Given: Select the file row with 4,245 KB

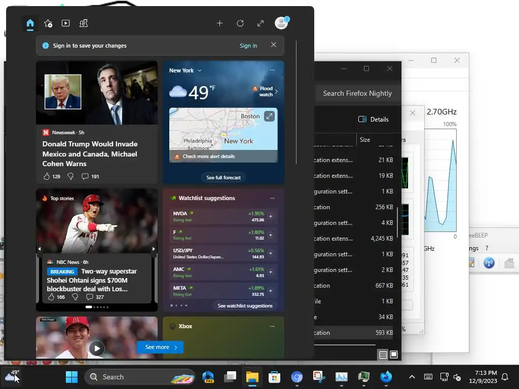Looking at the screenshot, I should point(354,239).
